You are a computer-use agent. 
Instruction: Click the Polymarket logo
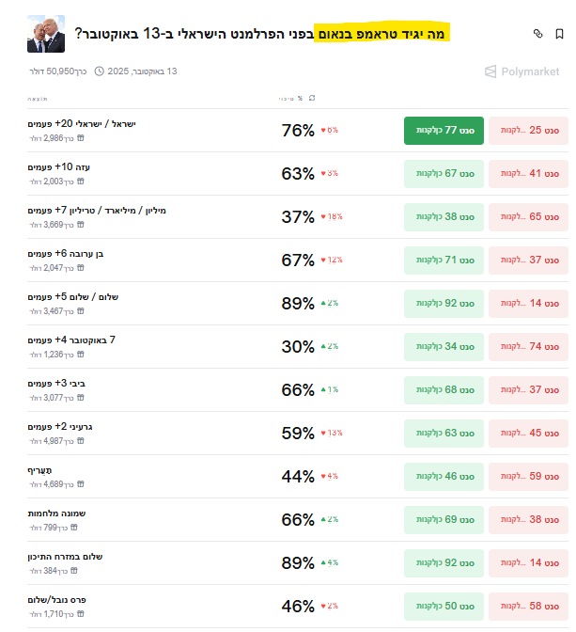pos(521,71)
